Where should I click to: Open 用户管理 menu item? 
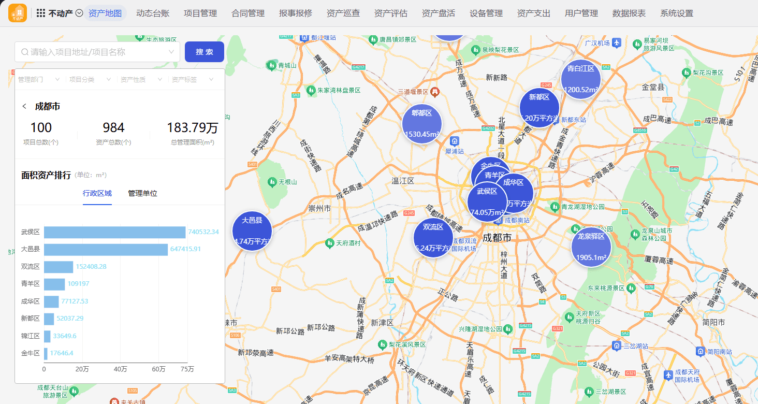(581, 13)
